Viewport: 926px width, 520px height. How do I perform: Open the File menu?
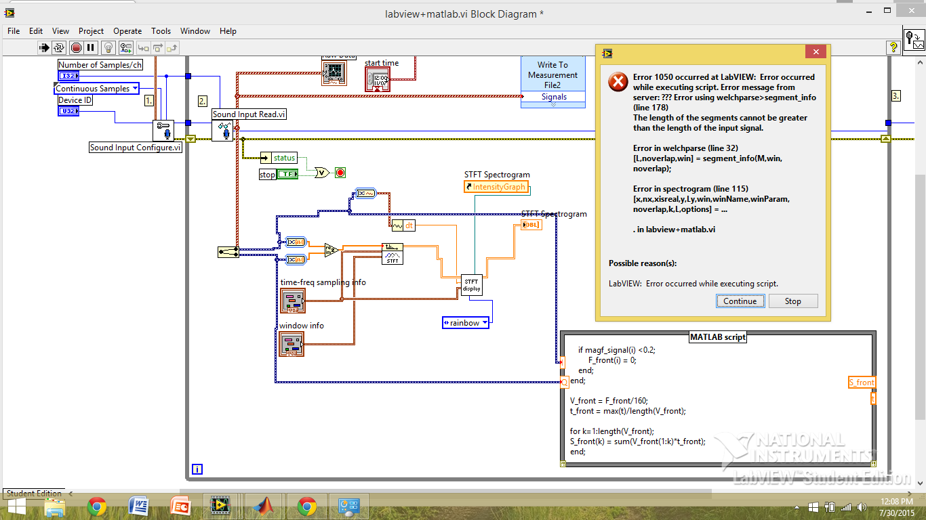[x=14, y=31]
